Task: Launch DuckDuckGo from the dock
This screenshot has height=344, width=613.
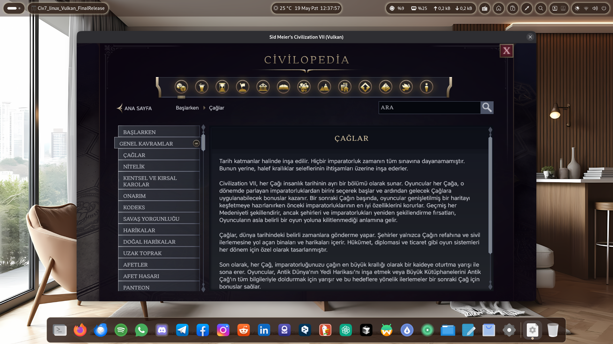Action: tap(325, 330)
